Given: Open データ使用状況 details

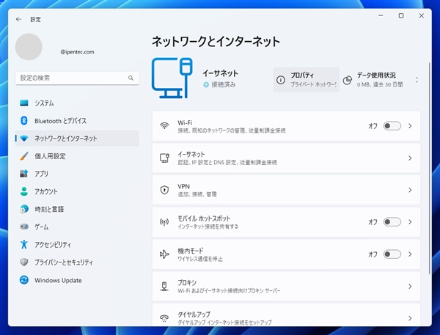Looking at the screenshot, I should [x=376, y=80].
